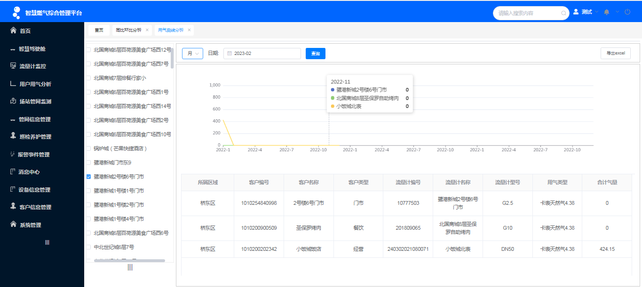Viewport: 642px width, 287px height.
Task: Click cell 1010254840998
Action: [x=259, y=203]
